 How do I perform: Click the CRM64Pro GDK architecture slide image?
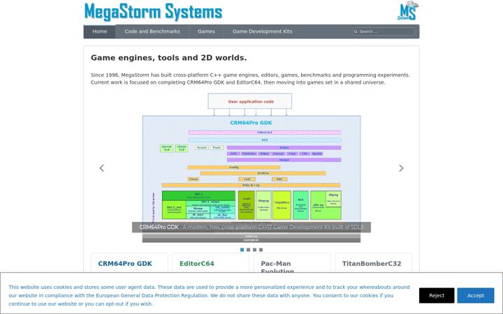click(251, 167)
